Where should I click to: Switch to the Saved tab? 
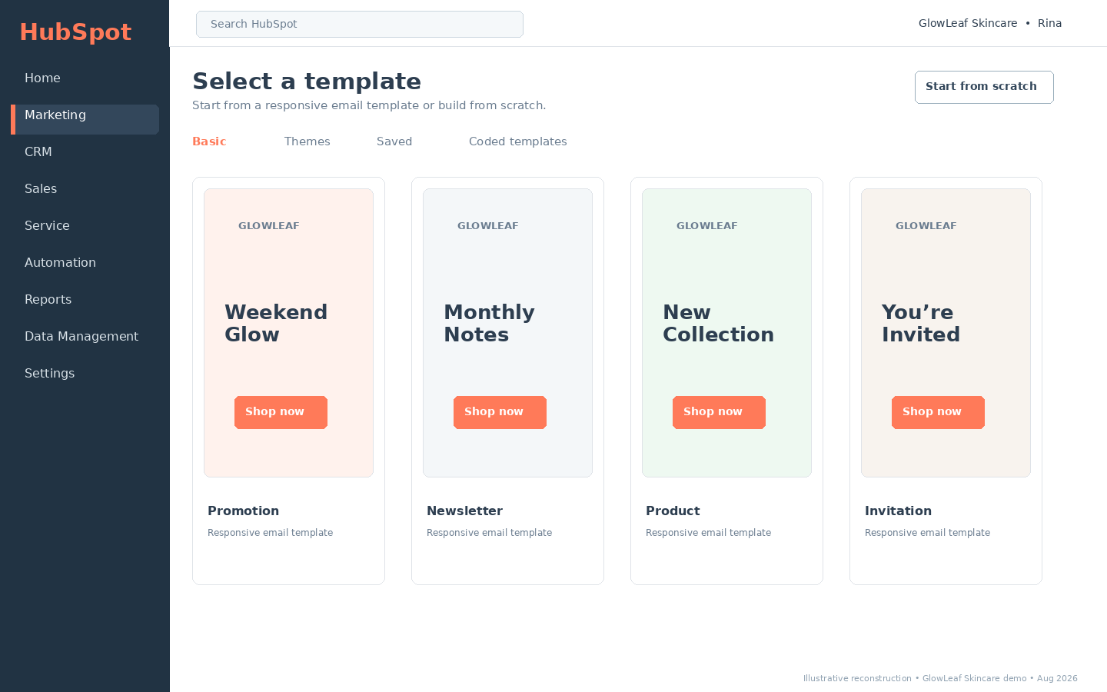pyautogui.click(x=394, y=141)
